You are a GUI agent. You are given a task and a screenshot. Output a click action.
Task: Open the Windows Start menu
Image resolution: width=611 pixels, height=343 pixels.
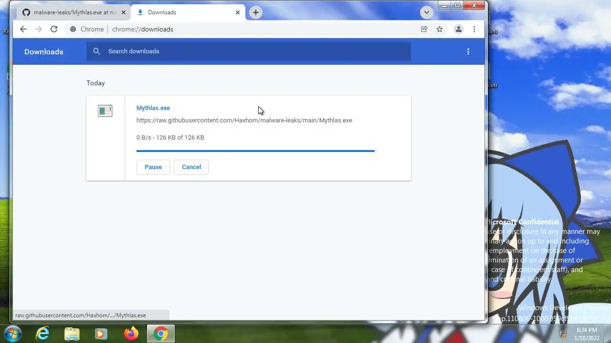13,333
